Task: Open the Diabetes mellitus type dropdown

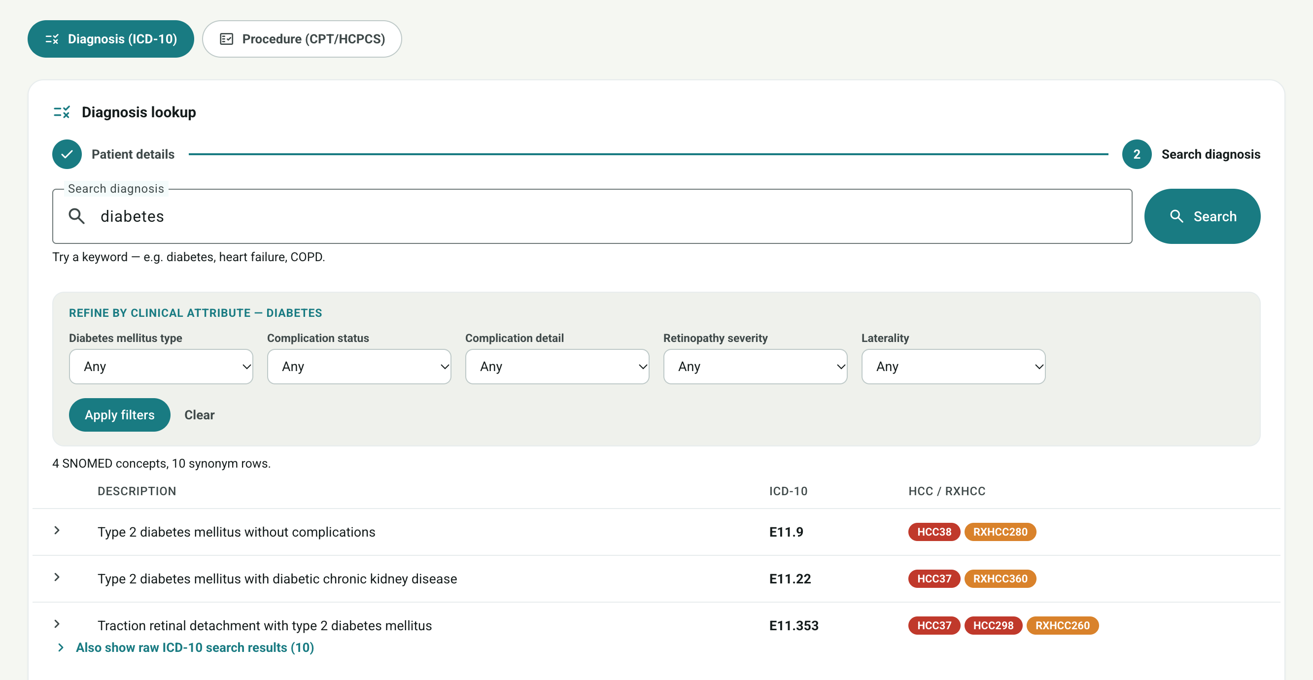Action: (161, 367)
